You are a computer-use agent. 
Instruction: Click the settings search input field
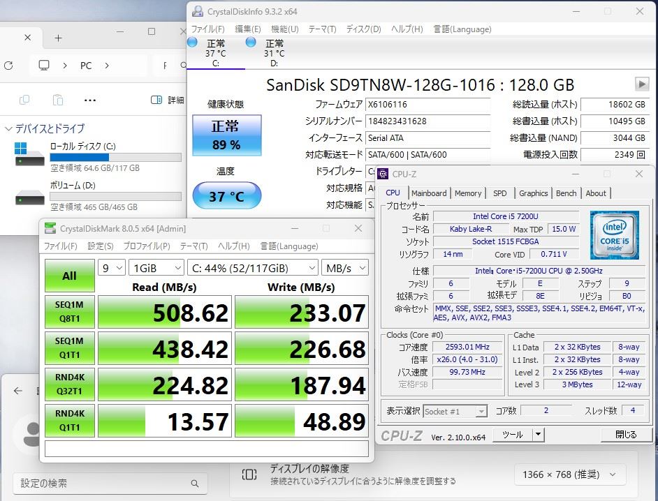tap(110, 484)
